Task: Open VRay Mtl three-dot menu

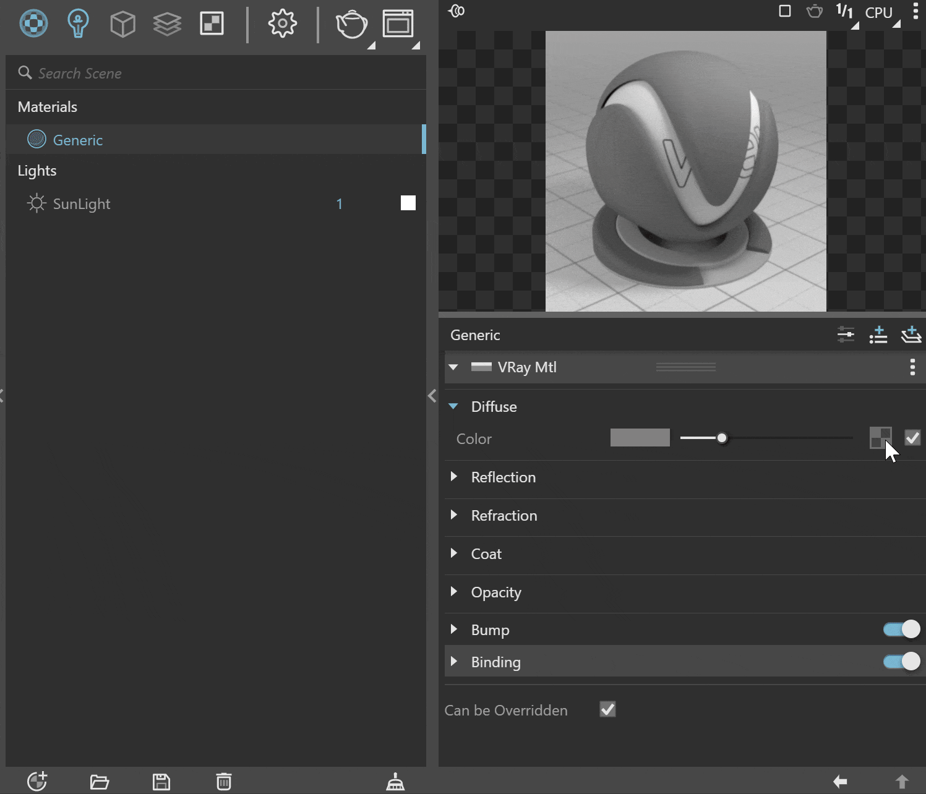Action: [912, 367]
